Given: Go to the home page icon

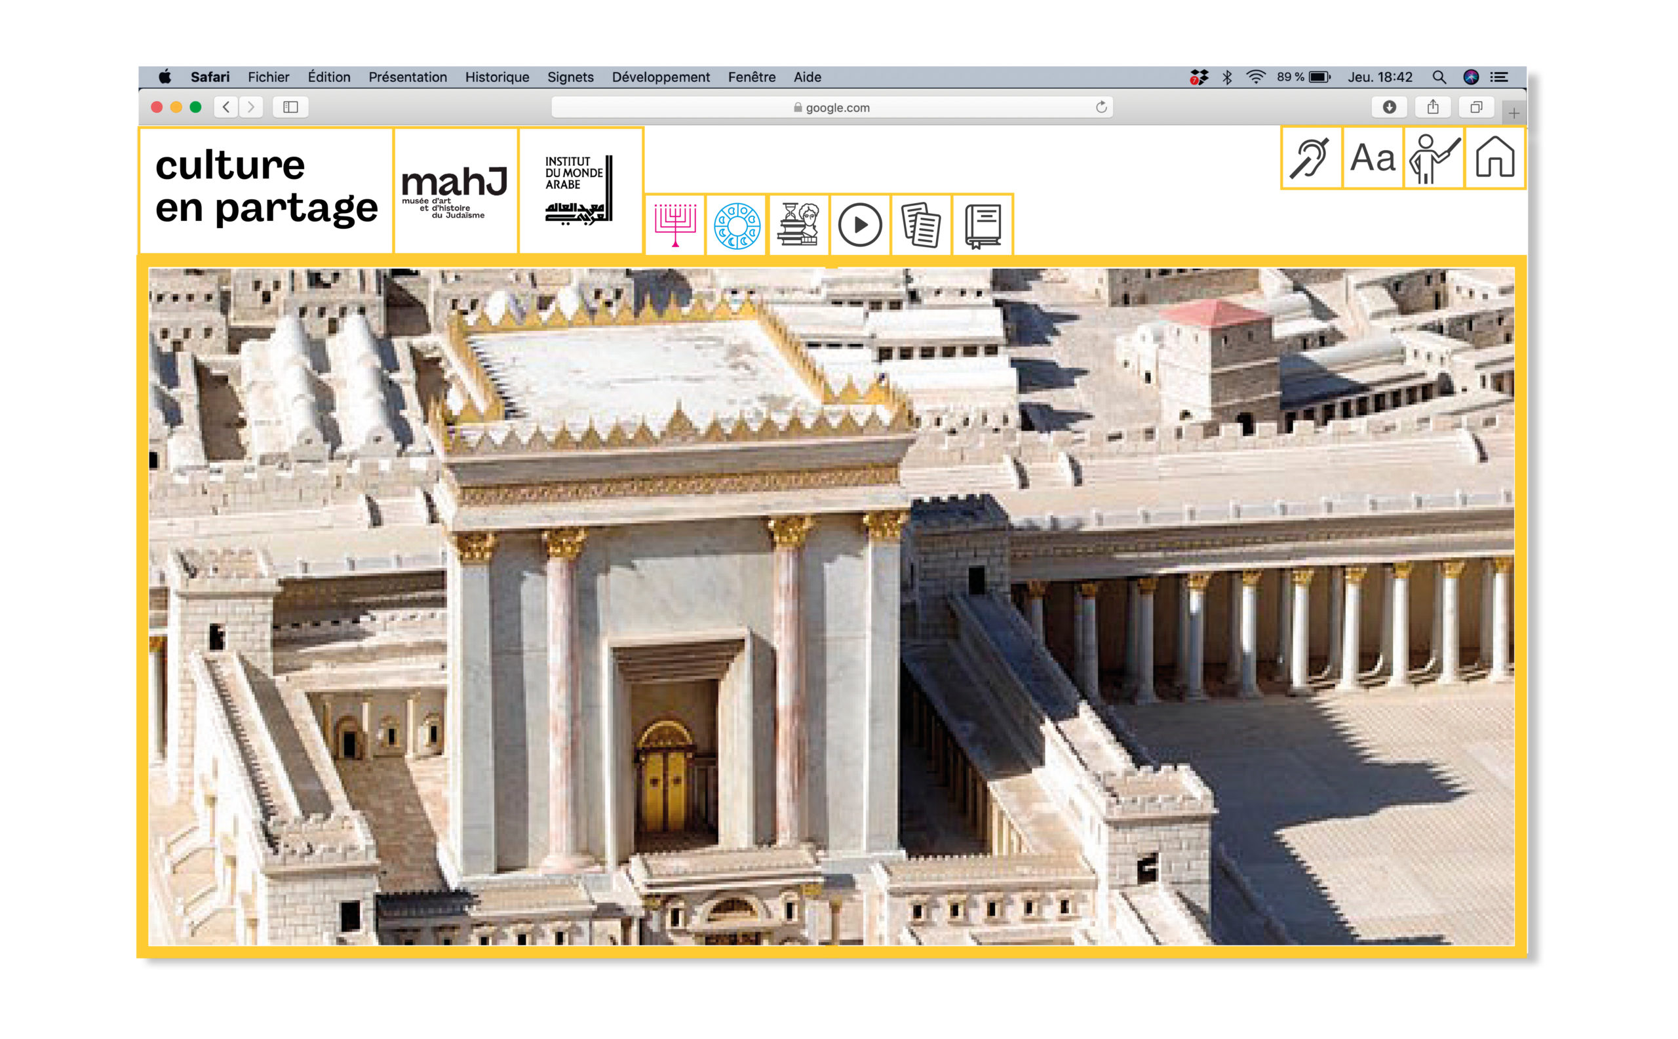Looking at the screenshot, I should pos(1494,158).
